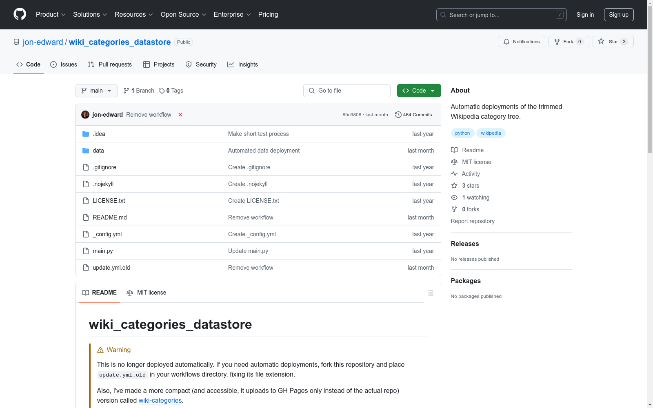
Task: Click the Readme book icon in About
Action: point(454,150)
